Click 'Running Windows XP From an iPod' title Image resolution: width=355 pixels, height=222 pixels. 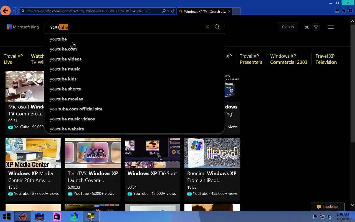point(212,177)
